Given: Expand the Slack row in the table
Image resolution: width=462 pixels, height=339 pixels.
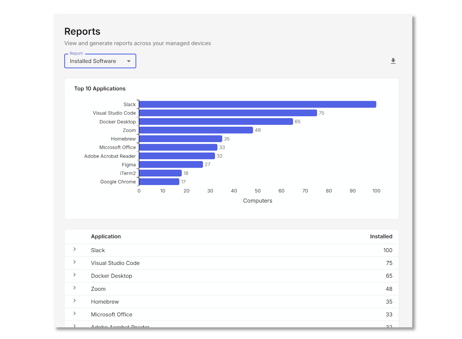Looking at the screenshot, I should [75, 249].
